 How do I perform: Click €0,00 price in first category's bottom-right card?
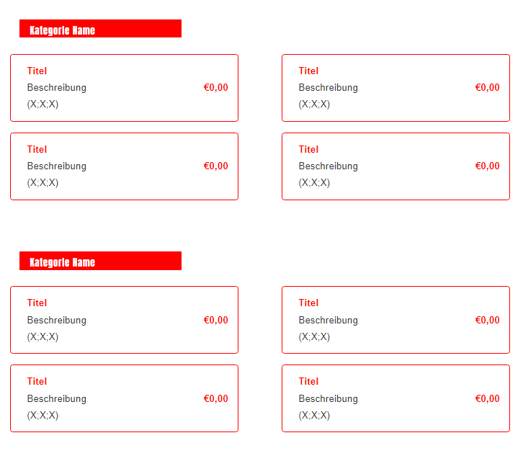pos(487,166)
